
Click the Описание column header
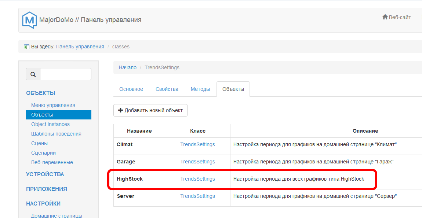click(365, 131)
